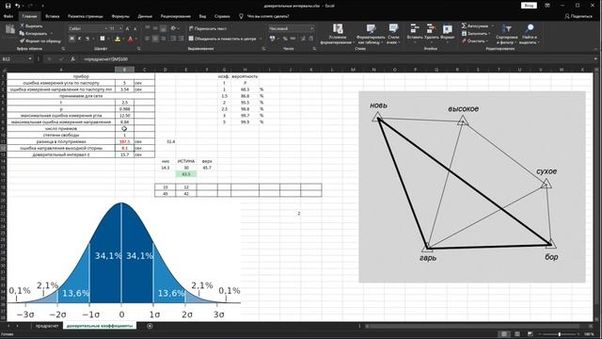The width and height of the screenshot is (602, 339).
Task: Click the decrease font size icon
Action: point(135,29)
